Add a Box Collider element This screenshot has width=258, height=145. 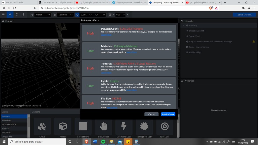click(103, 128)
